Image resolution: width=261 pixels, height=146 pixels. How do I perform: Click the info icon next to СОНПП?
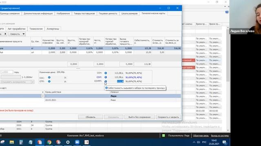click(x=106, y=81)
